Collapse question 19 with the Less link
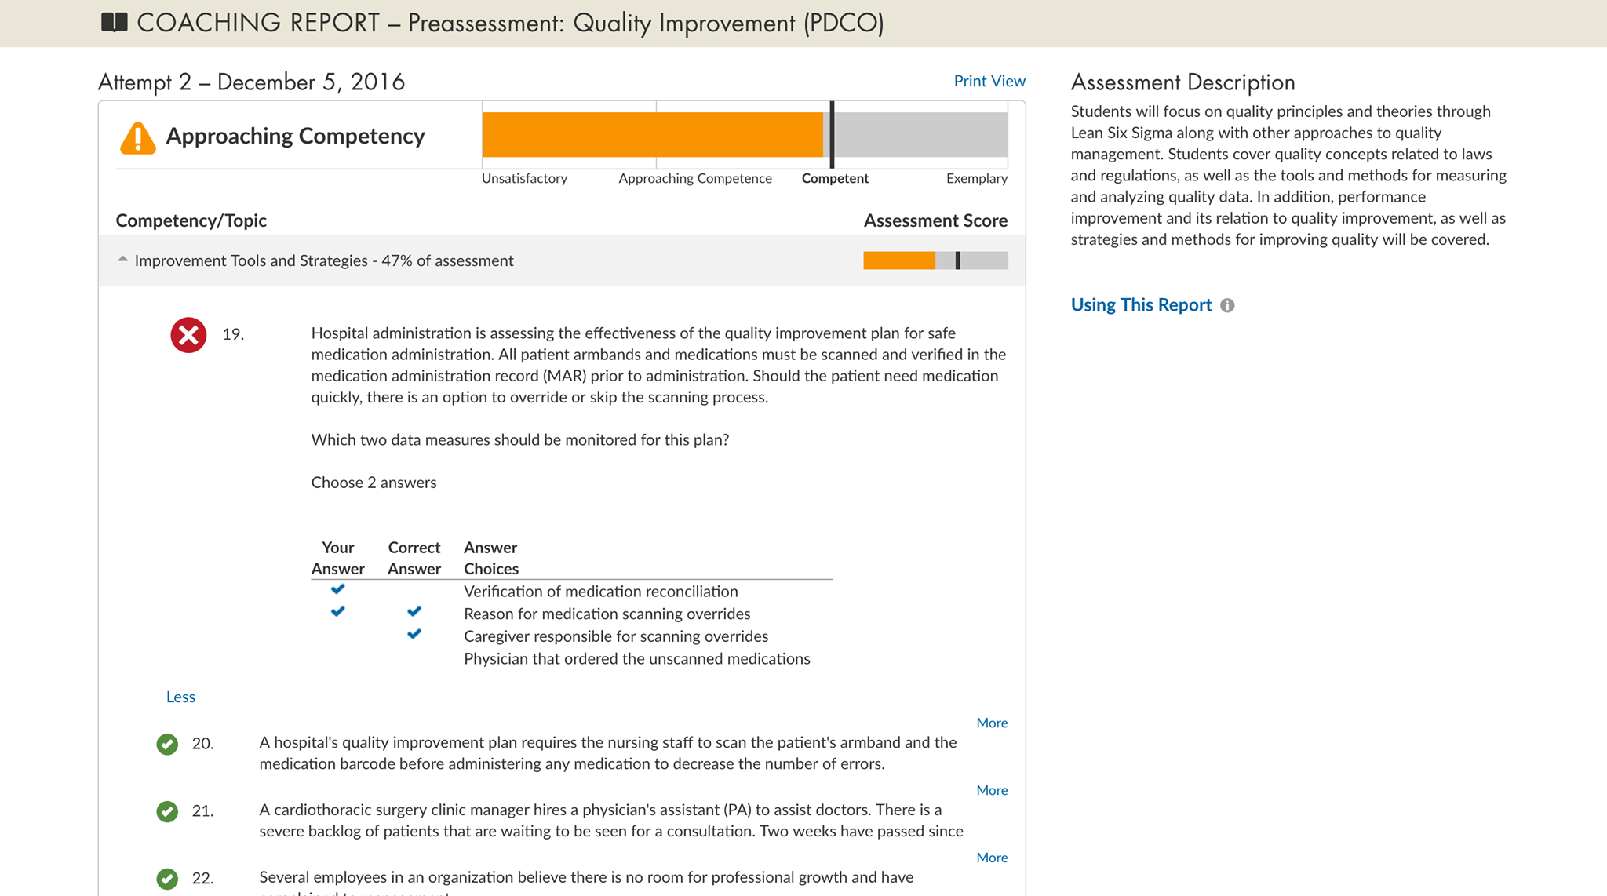This screenshot has width=1607, height=896. pos(180,697)
